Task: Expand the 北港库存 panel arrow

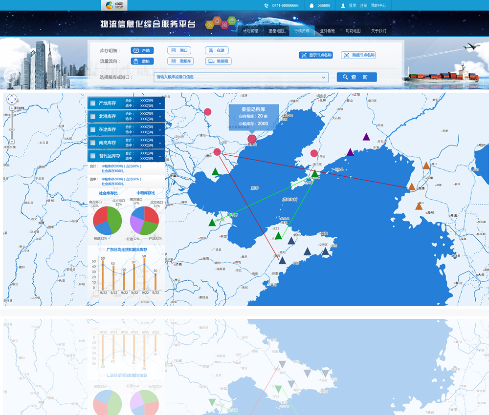Action: (160, 117)
